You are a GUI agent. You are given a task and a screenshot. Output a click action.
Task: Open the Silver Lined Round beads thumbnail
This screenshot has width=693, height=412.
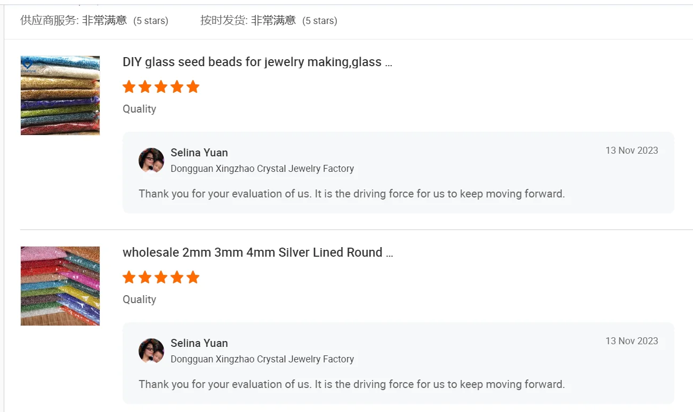click(x=60, y=286)
